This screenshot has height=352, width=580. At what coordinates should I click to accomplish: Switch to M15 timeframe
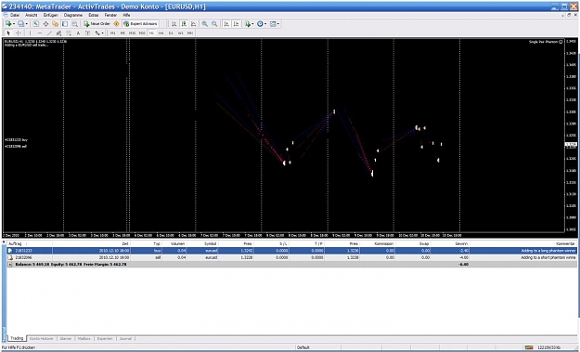click(132, 33)
